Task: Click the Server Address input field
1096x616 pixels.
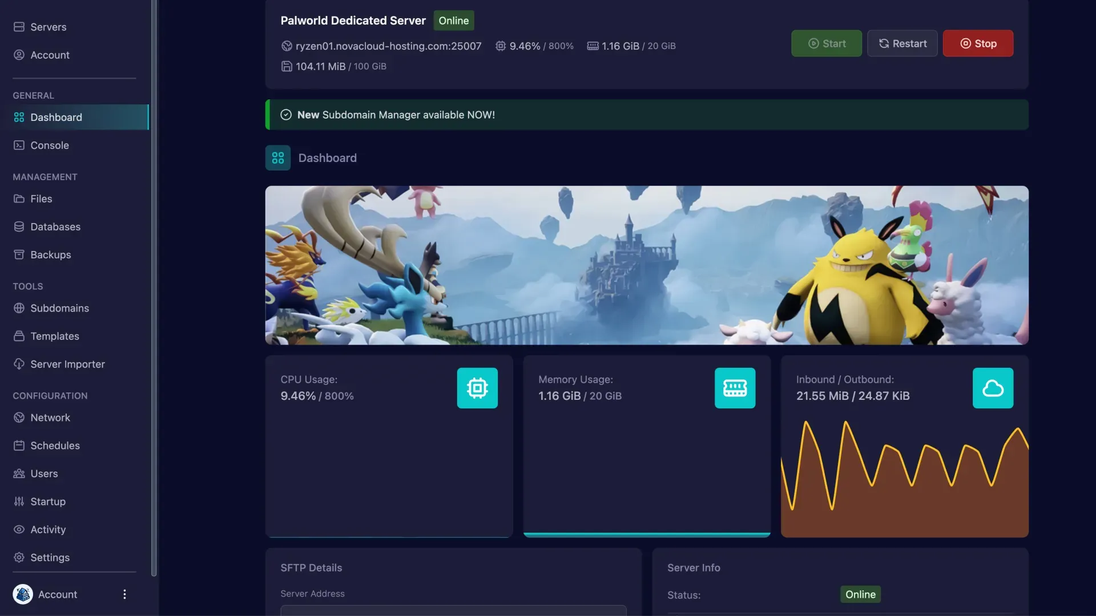Action: [x=453, y=610]
